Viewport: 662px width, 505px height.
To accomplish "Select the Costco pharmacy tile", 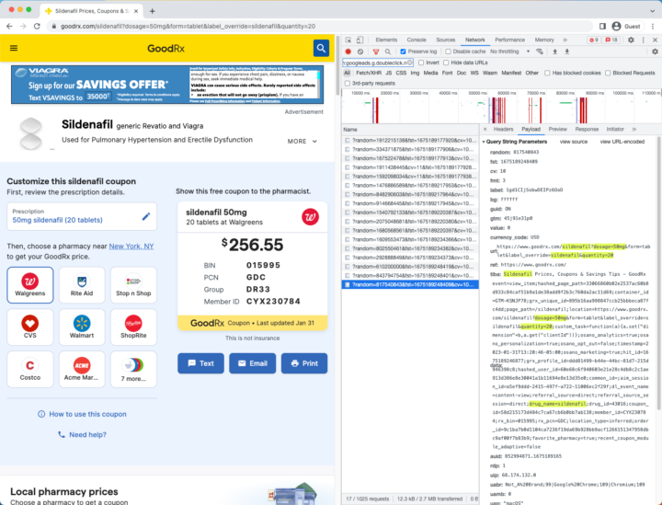I will click(x=30, y=369).
